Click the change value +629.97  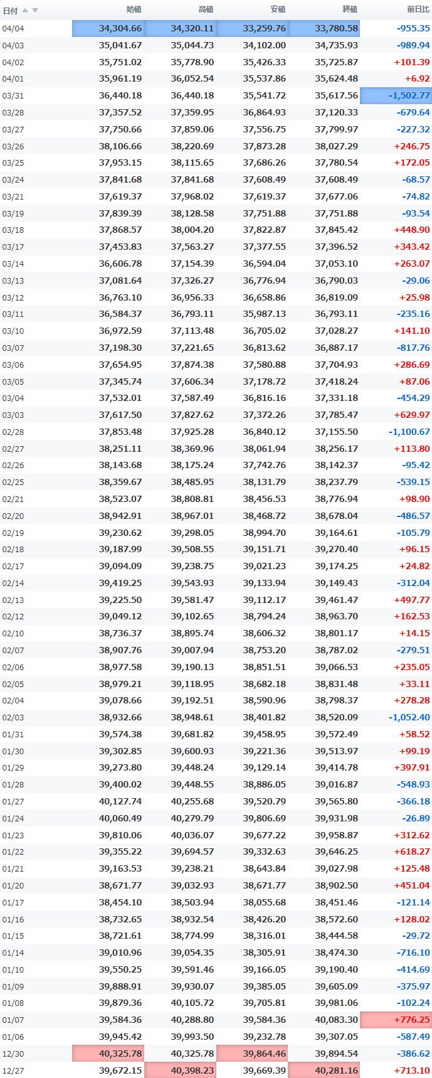coord(412,415)
